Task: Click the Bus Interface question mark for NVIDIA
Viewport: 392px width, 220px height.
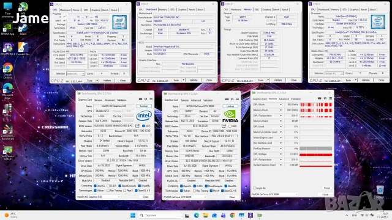Action: pos(237,136)
